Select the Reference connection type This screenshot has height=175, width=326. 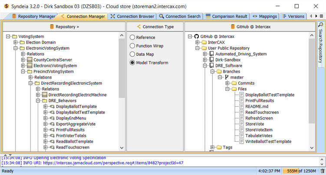132,37
